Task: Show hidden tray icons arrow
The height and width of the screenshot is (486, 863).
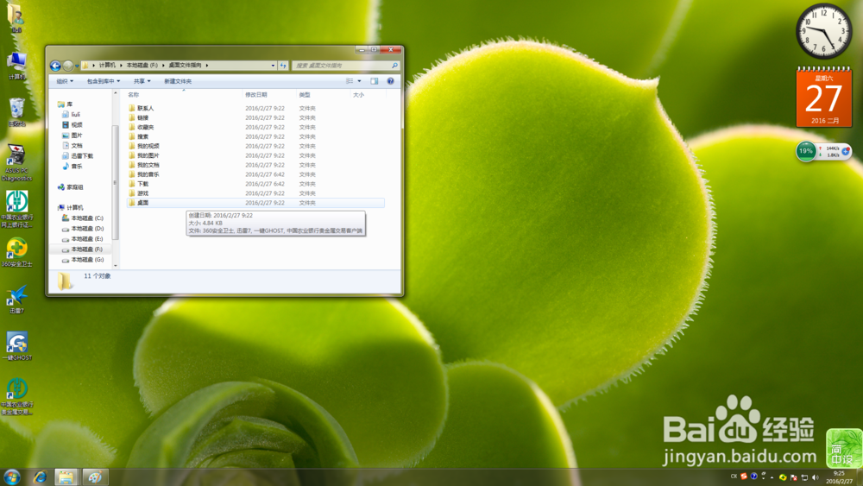Action: 772,477
